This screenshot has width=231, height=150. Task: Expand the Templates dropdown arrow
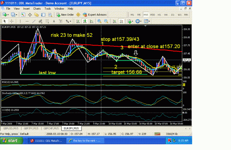click(x=149, y=21)
